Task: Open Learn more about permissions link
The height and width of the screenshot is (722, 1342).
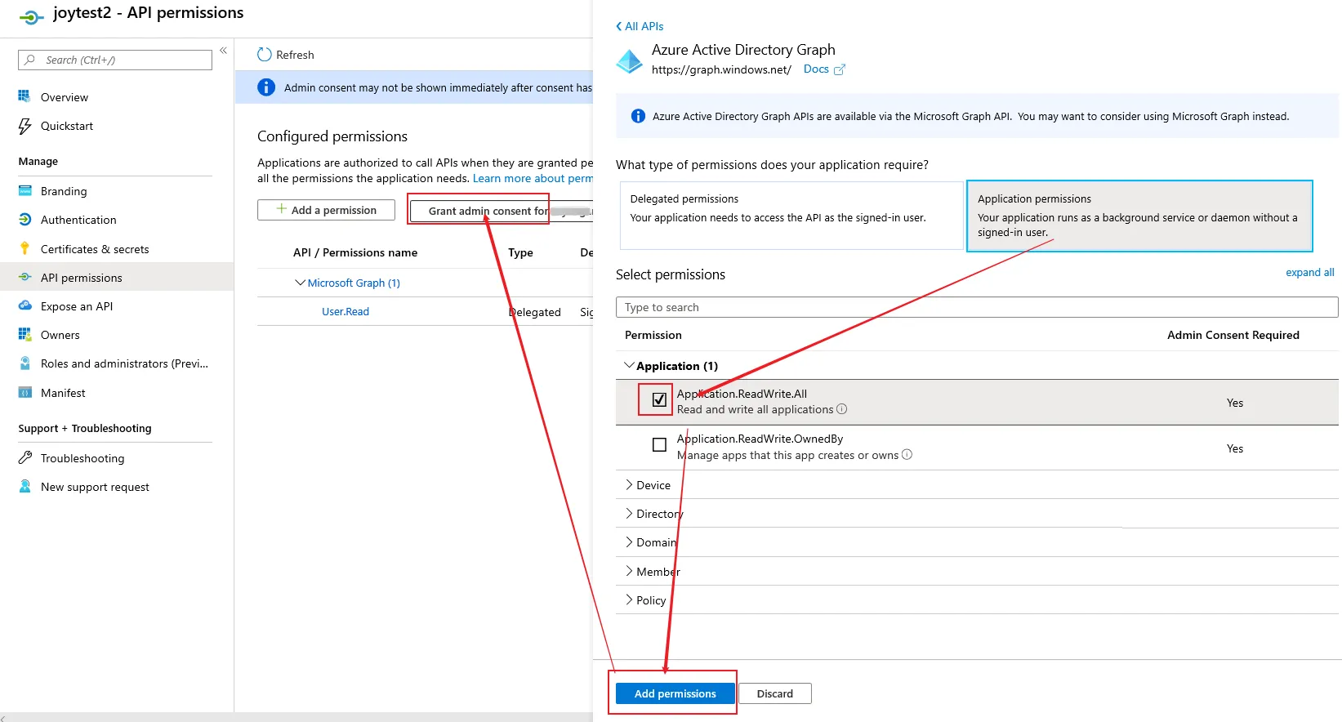Action: click(x=533, y=178)
